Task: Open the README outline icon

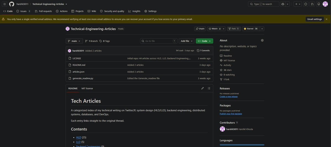Action: 209,88
